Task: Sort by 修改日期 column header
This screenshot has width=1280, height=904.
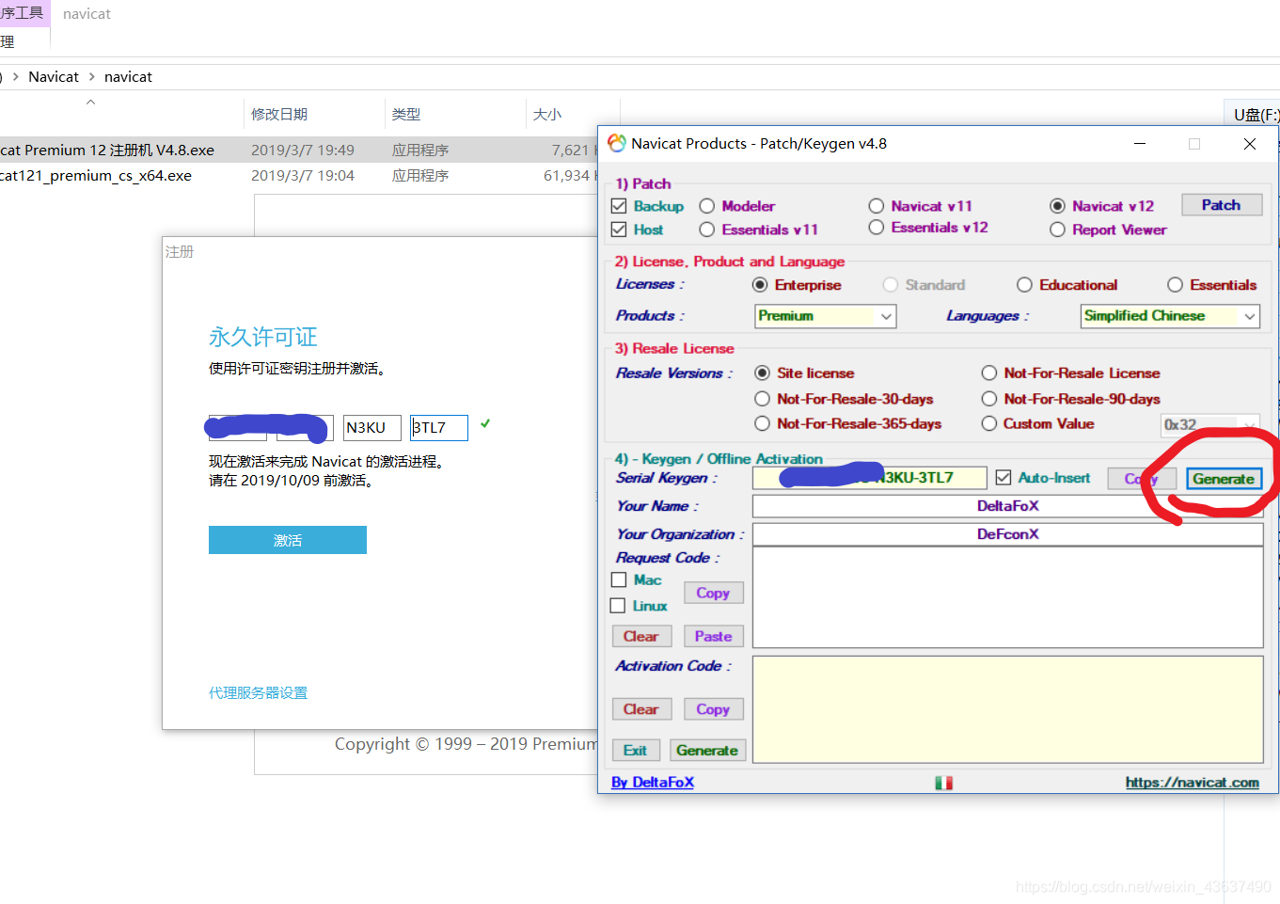Action: click(x=279, y=115)
